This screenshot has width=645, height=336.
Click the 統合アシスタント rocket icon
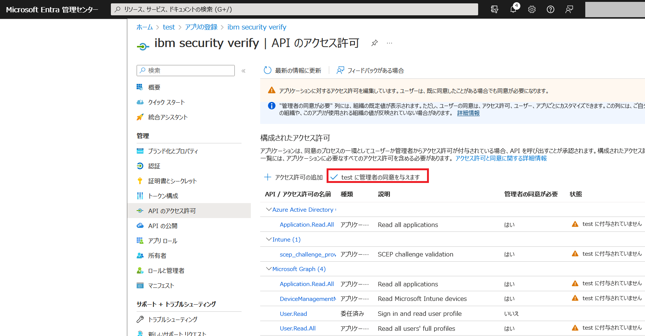(140, 117)
